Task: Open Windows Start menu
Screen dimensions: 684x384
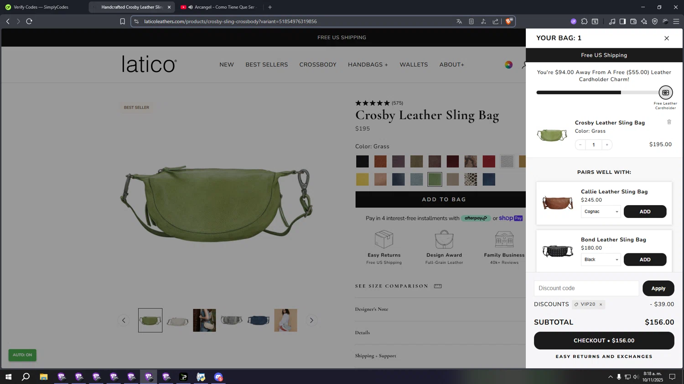Action: 8,377
